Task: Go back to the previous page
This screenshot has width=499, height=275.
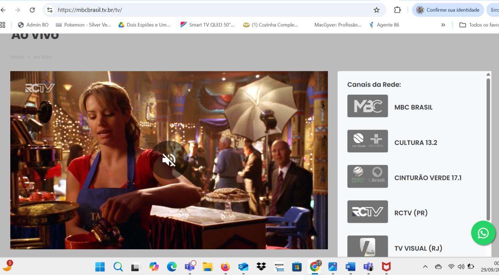Action: [3, 10]
